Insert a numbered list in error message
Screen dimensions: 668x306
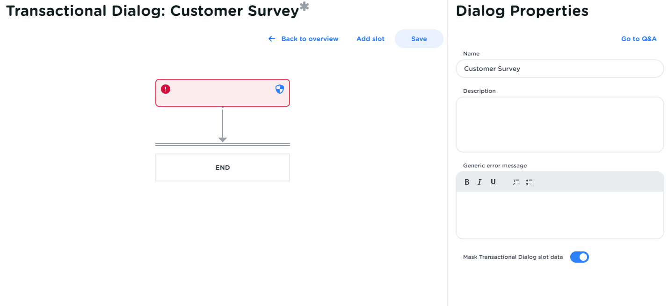click(x=516, y=182)
